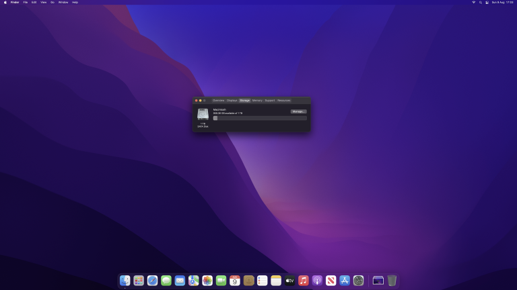517x290 pixels.
Task: Start FaceTime from the Dock
Action: click(x=221, y=281)
